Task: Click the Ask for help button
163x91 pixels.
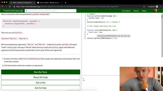Action: 41,88
